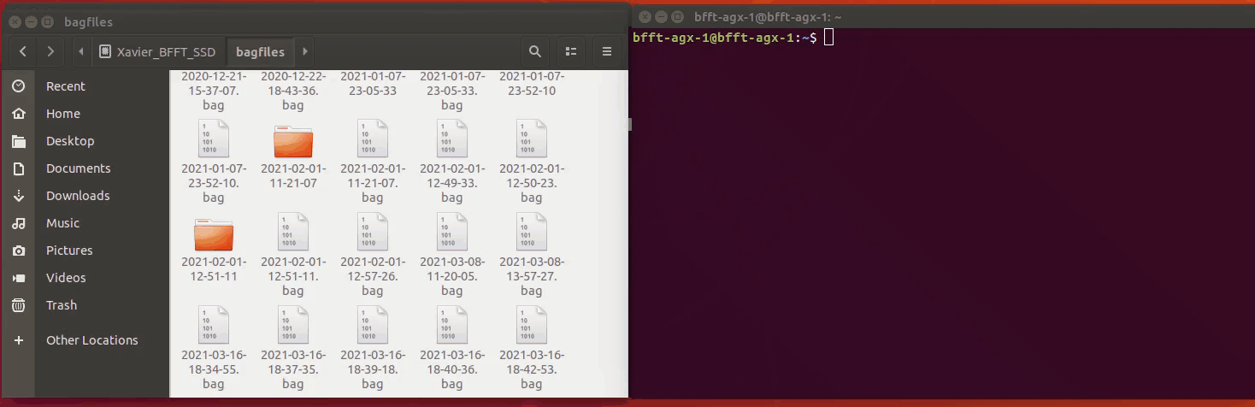This screenshot has height=407, width=1255.
Task: Minimize the bfft-agx-1 terminal window
Action: tap(661, 16)
